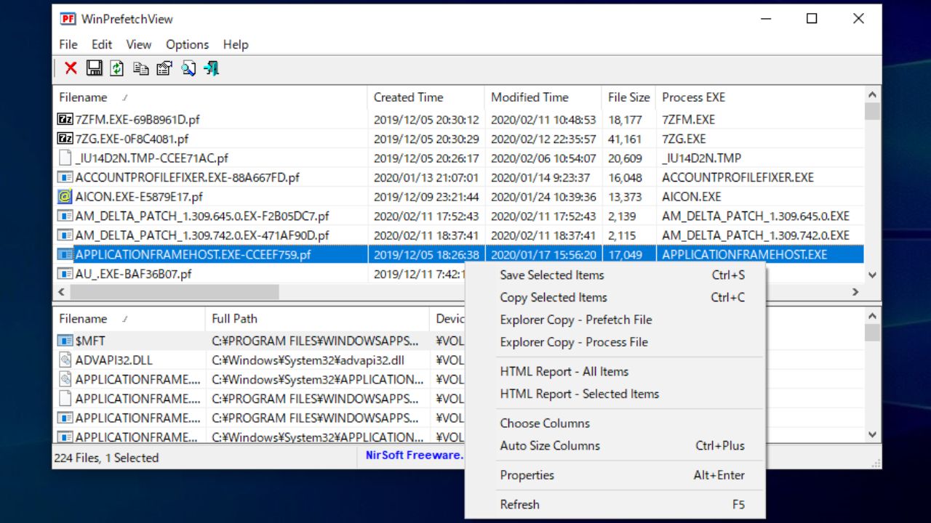Click the upper pane horizontal scrollbar right arrow
This screenshot has height=523, width=931.
pyautogui.click(x=855, y=292)
